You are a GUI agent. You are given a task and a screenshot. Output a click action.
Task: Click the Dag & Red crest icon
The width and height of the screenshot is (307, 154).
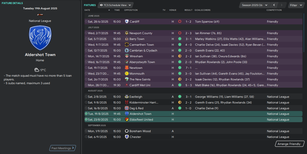coord(127,108)
